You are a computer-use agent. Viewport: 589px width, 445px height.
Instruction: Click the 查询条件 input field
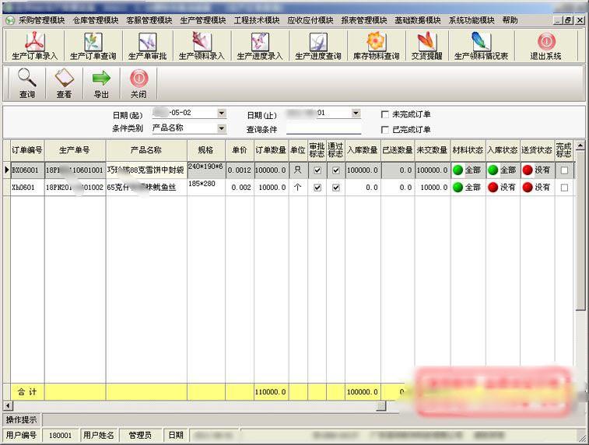(x=324, y=129)
